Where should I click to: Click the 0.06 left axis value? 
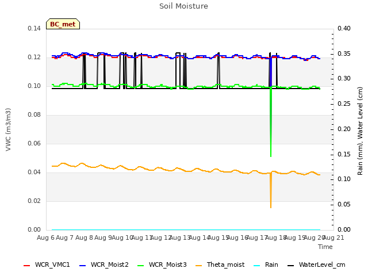(x=34, y=143)
